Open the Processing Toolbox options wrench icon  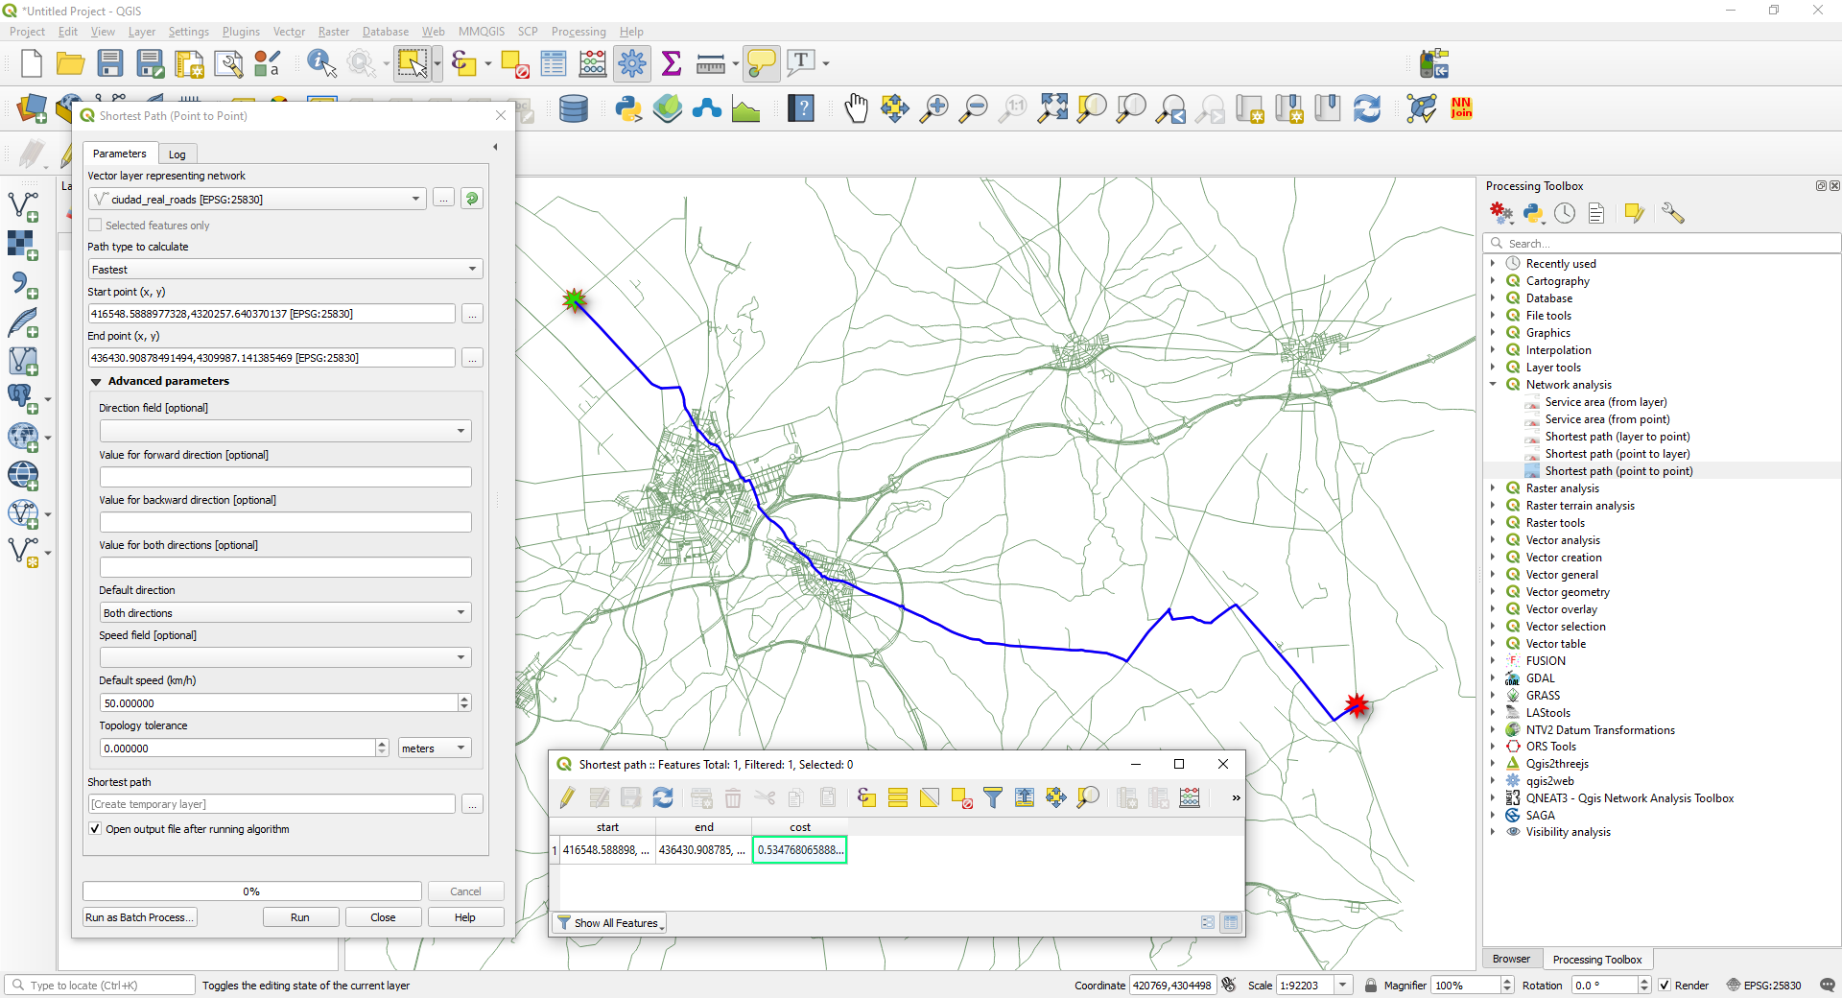1674,213
